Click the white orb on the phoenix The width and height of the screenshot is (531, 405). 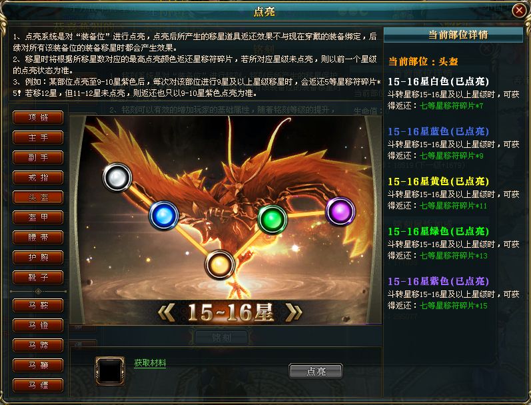point(117,177)
